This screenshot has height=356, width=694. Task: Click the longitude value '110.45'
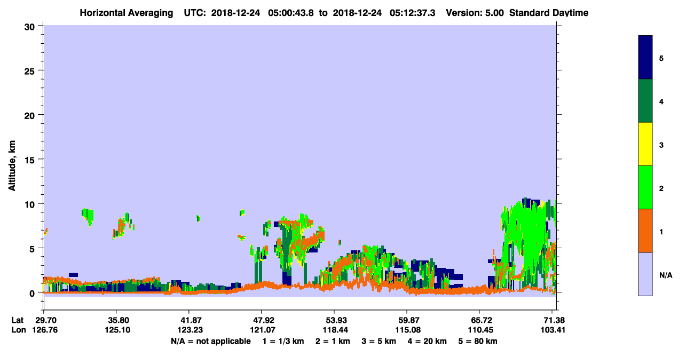click(479, 330)
